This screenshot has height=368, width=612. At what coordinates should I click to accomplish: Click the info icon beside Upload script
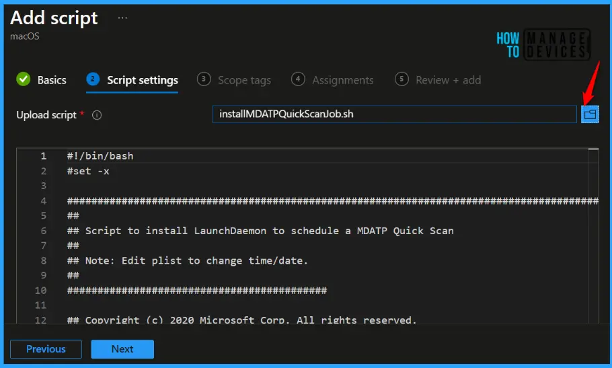(97, 115)
